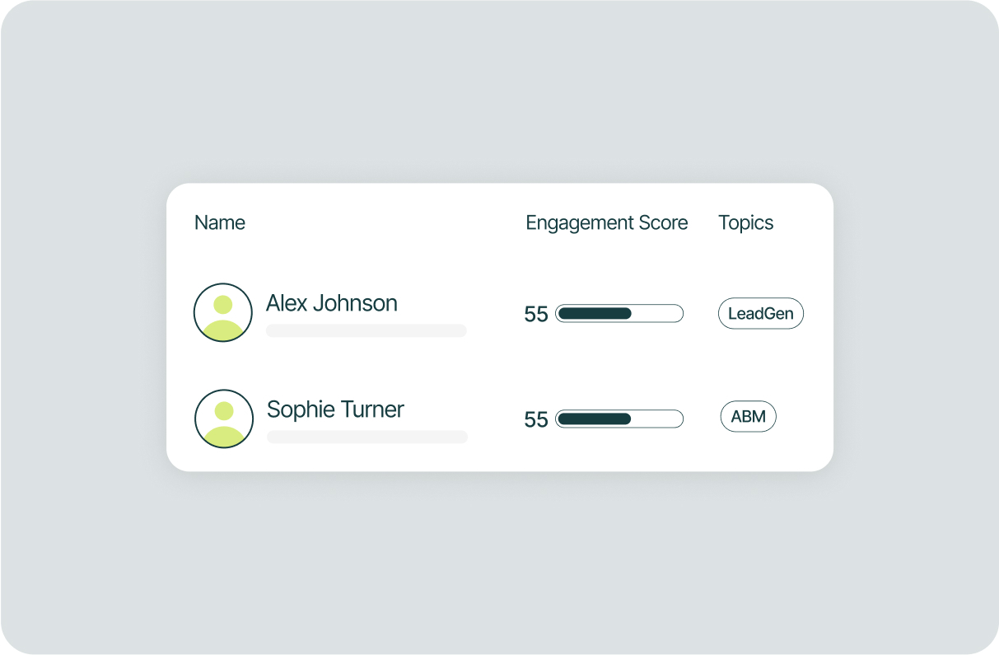999x655 pixels.
Task: Click empty end of Sophie's score bar
Action: pos(657,419)
